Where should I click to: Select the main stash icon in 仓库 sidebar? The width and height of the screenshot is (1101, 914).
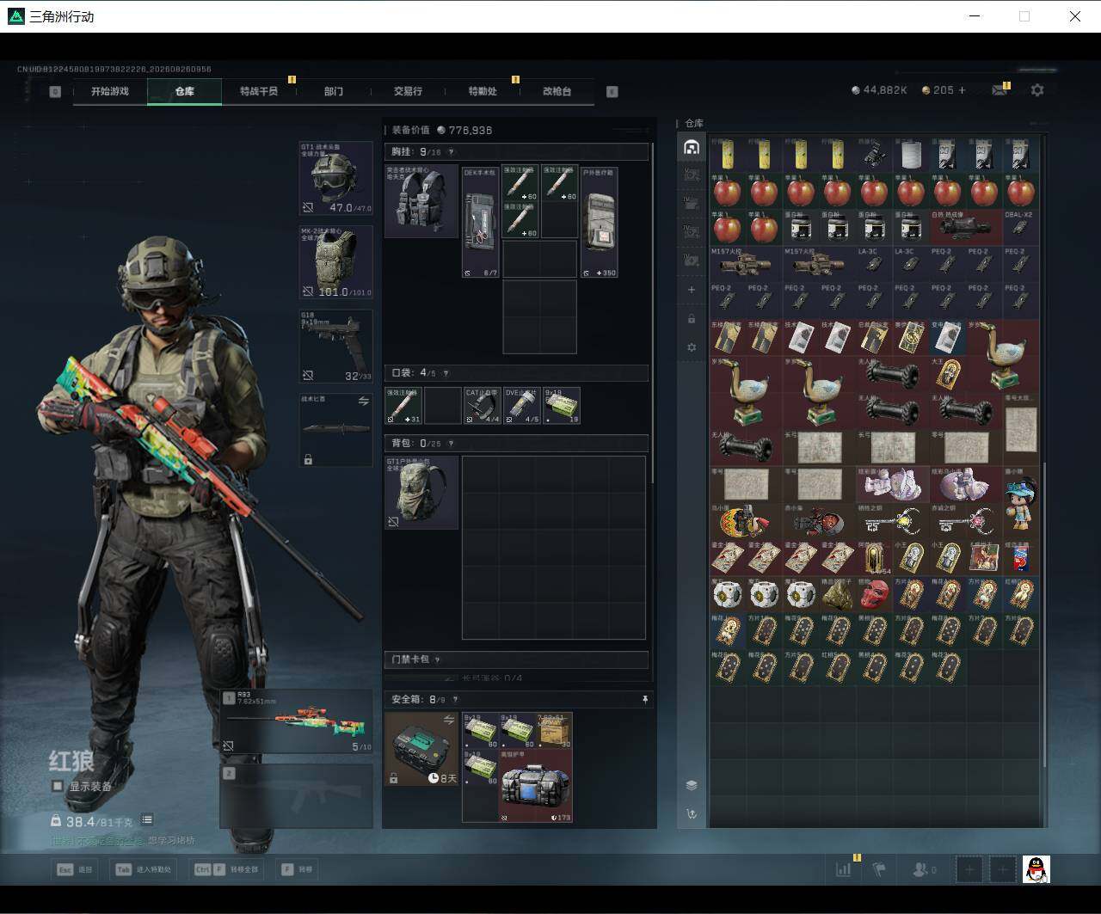(x=691, y=147)
